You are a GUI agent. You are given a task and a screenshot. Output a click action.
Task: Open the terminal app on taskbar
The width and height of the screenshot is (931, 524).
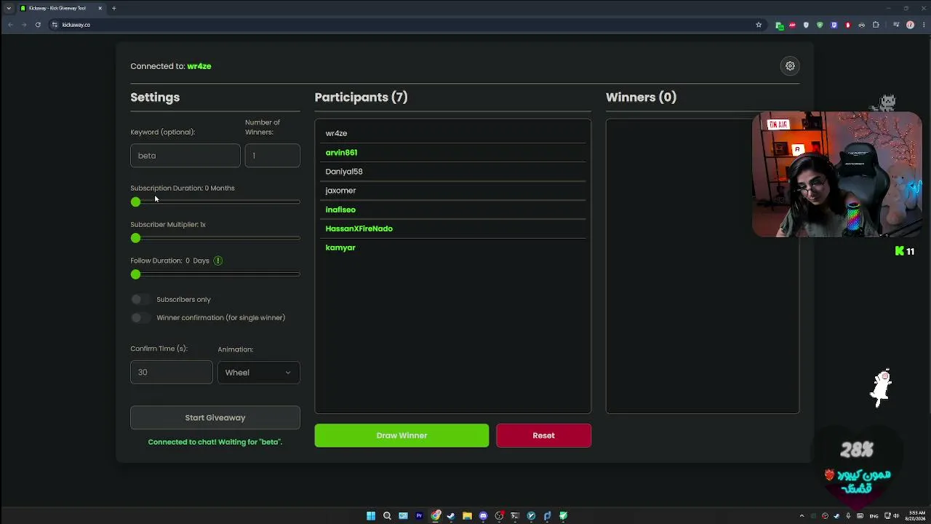tap(515, 516)
